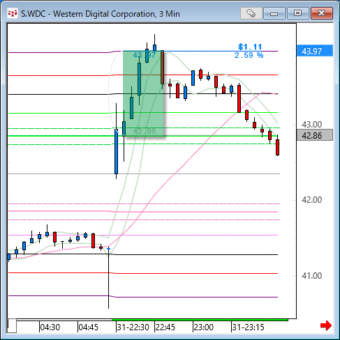340x340 pixels.
Task: Click the 41.00 price axis label
Action: (x=312, y=276)
